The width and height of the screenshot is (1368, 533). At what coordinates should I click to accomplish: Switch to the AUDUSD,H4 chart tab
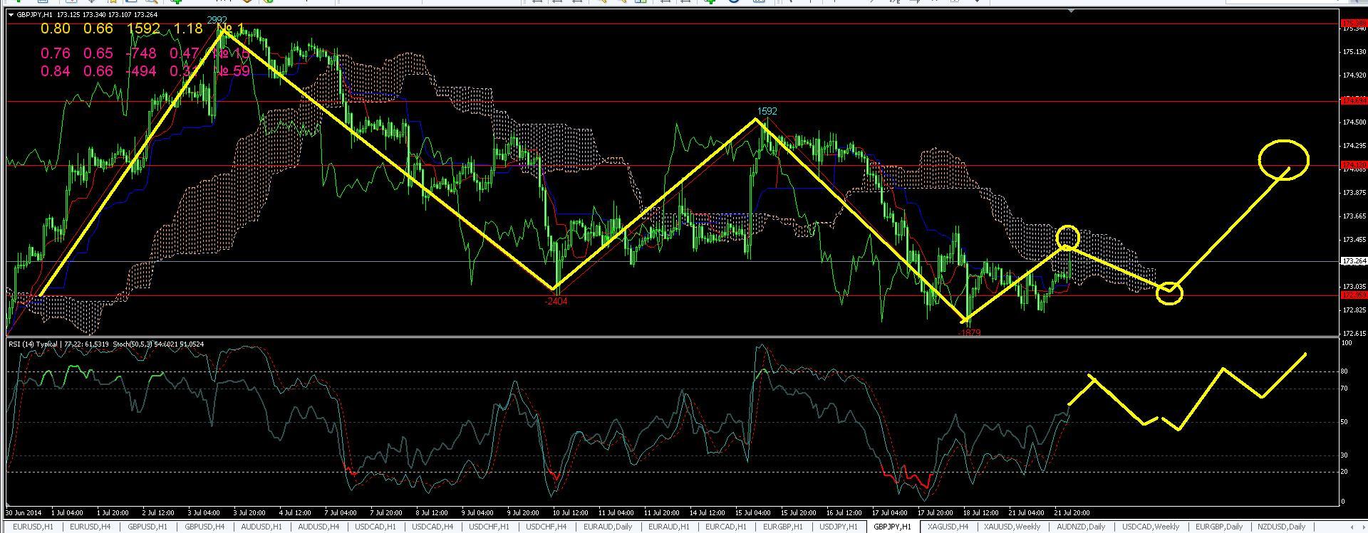[x=320, y=527]
